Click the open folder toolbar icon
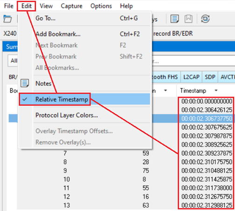The width and height of the screenshot is (235, 211). [x=7, y=19]
